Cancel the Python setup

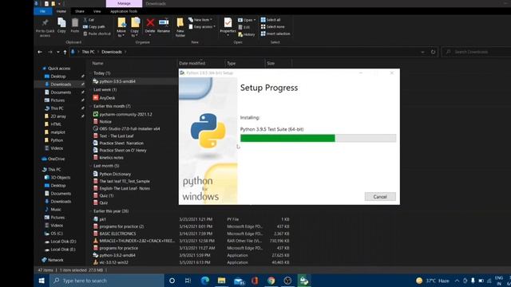[380, 197]
